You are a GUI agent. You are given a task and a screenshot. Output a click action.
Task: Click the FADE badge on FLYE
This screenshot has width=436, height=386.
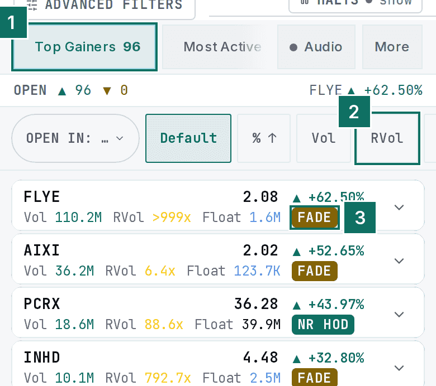[x=315, y=218]
